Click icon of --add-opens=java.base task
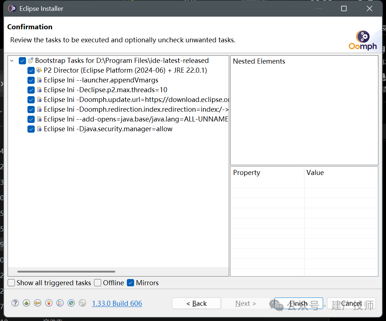 click(39, 119)
